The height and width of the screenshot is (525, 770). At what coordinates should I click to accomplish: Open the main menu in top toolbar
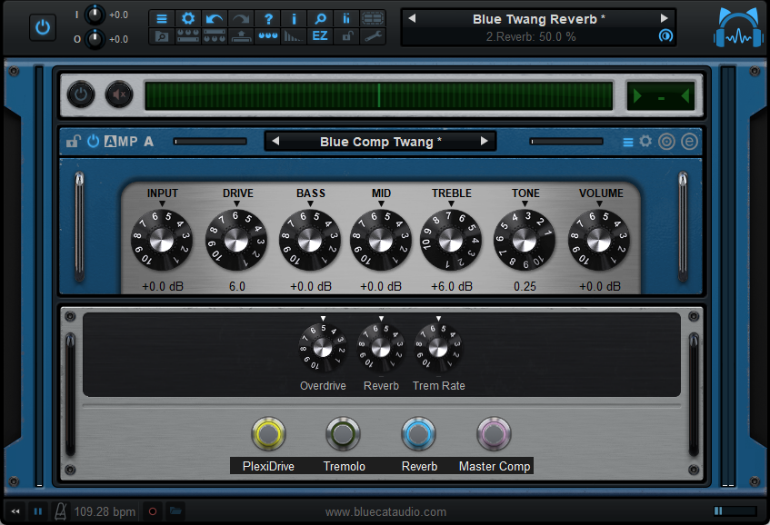[x=162, y=19]
